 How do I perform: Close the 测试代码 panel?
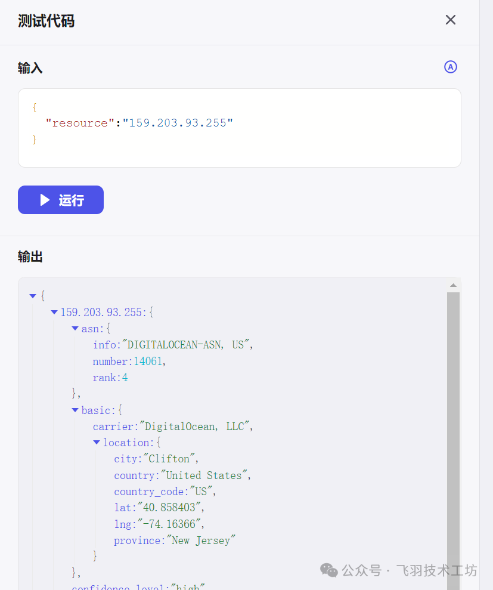[x=451, y=20]
